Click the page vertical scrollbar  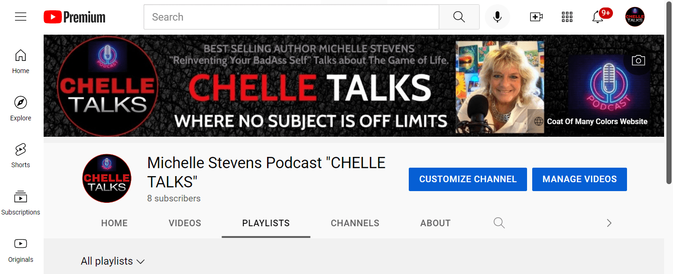point(669,94)
